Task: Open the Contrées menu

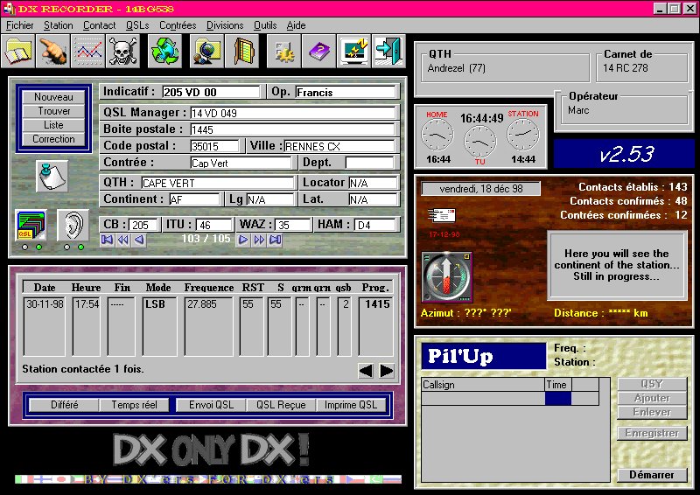Action: pos(178,25)
